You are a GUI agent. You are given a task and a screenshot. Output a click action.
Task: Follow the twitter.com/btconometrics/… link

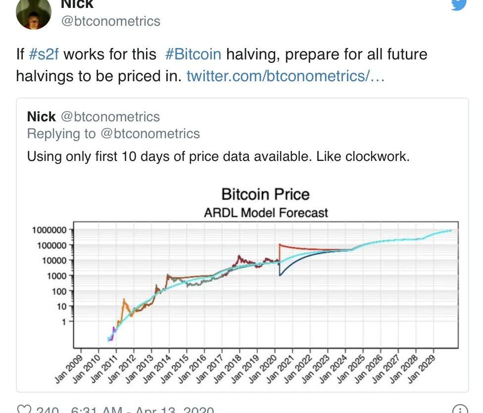pyautogui.click(x=285, y=76)
